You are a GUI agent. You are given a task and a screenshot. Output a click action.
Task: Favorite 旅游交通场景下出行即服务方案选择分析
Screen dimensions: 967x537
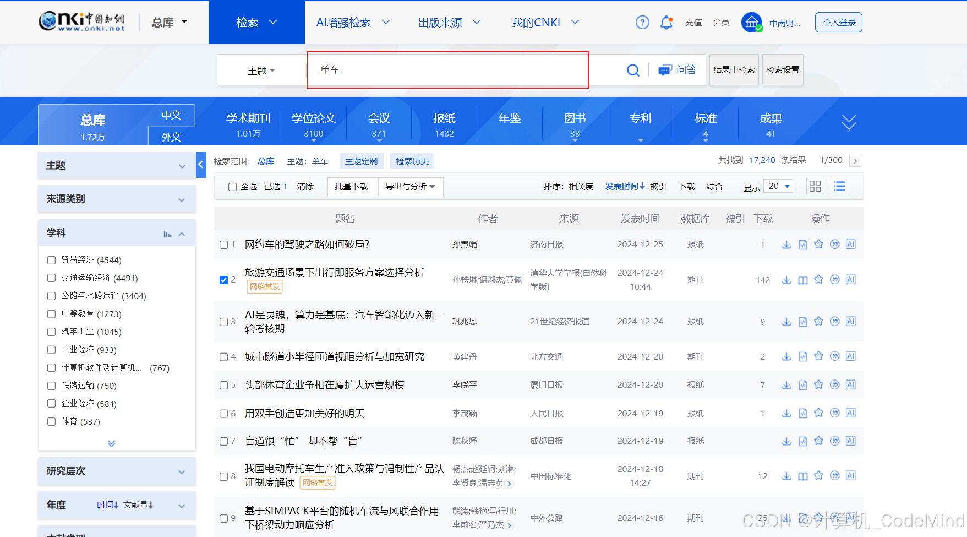click(x=819, y=279)
